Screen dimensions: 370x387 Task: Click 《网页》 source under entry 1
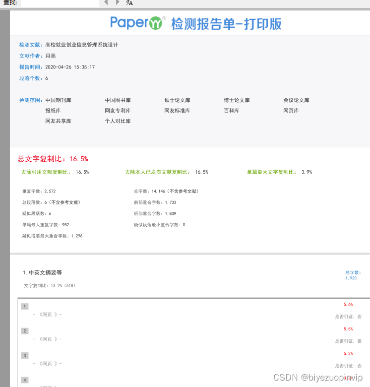pos(48,315)
